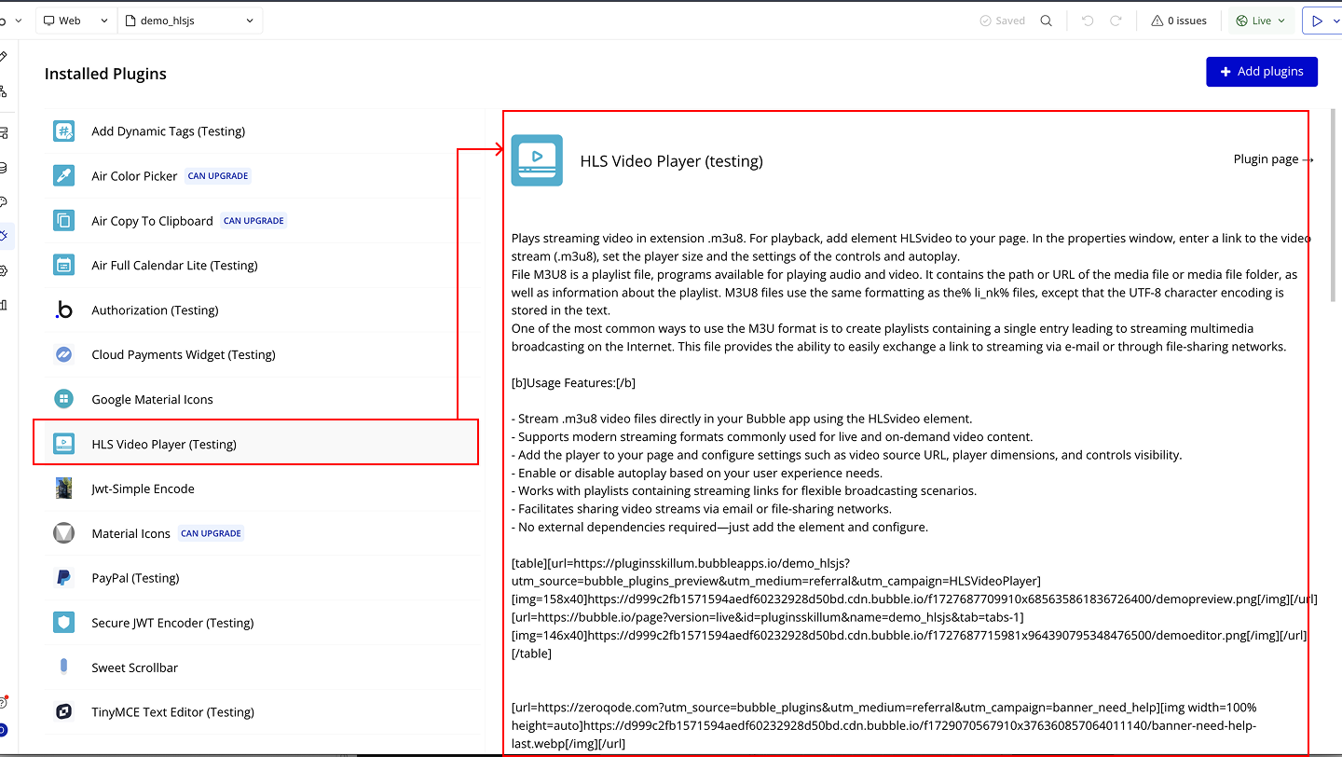Click the redo arrow
The image size is (1342, 757).
click(1116, 21)
